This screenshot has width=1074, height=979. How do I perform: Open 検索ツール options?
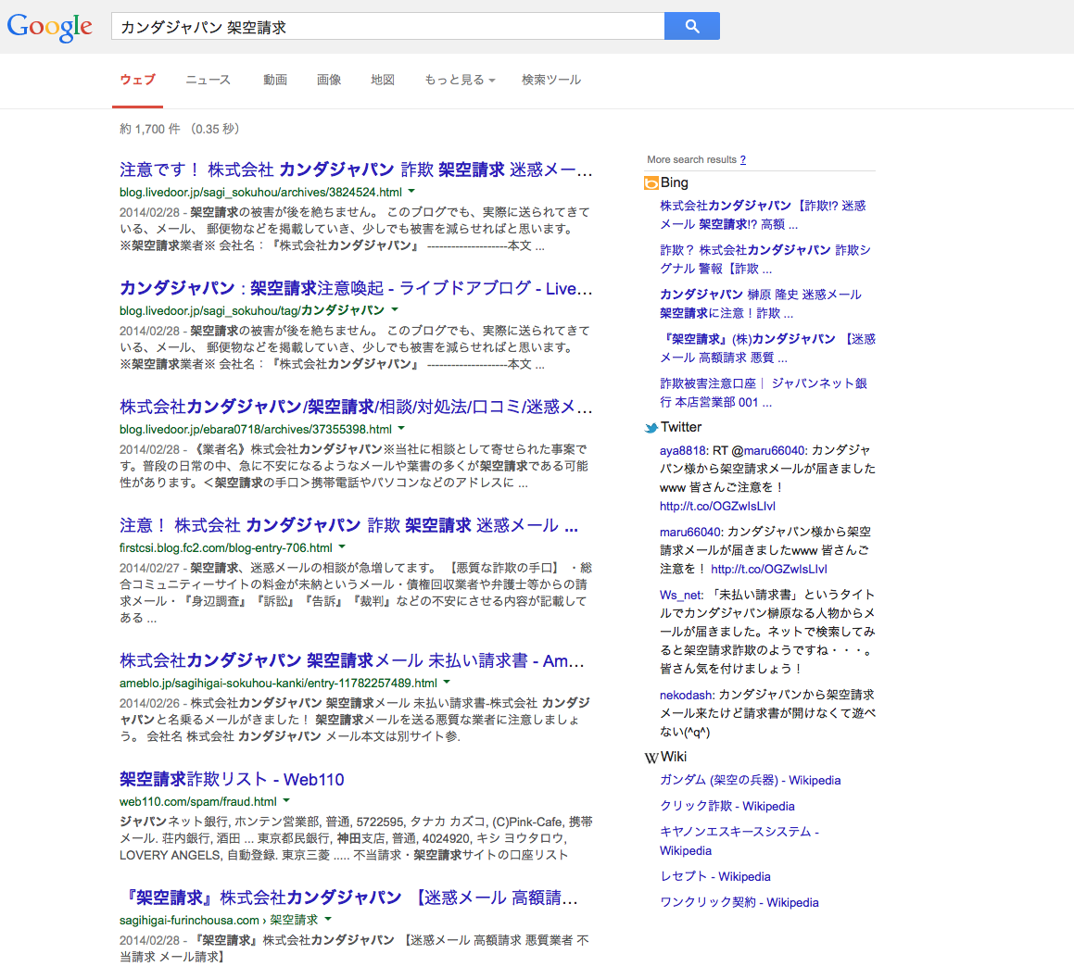pyautogui.click(x=551, y=80)
